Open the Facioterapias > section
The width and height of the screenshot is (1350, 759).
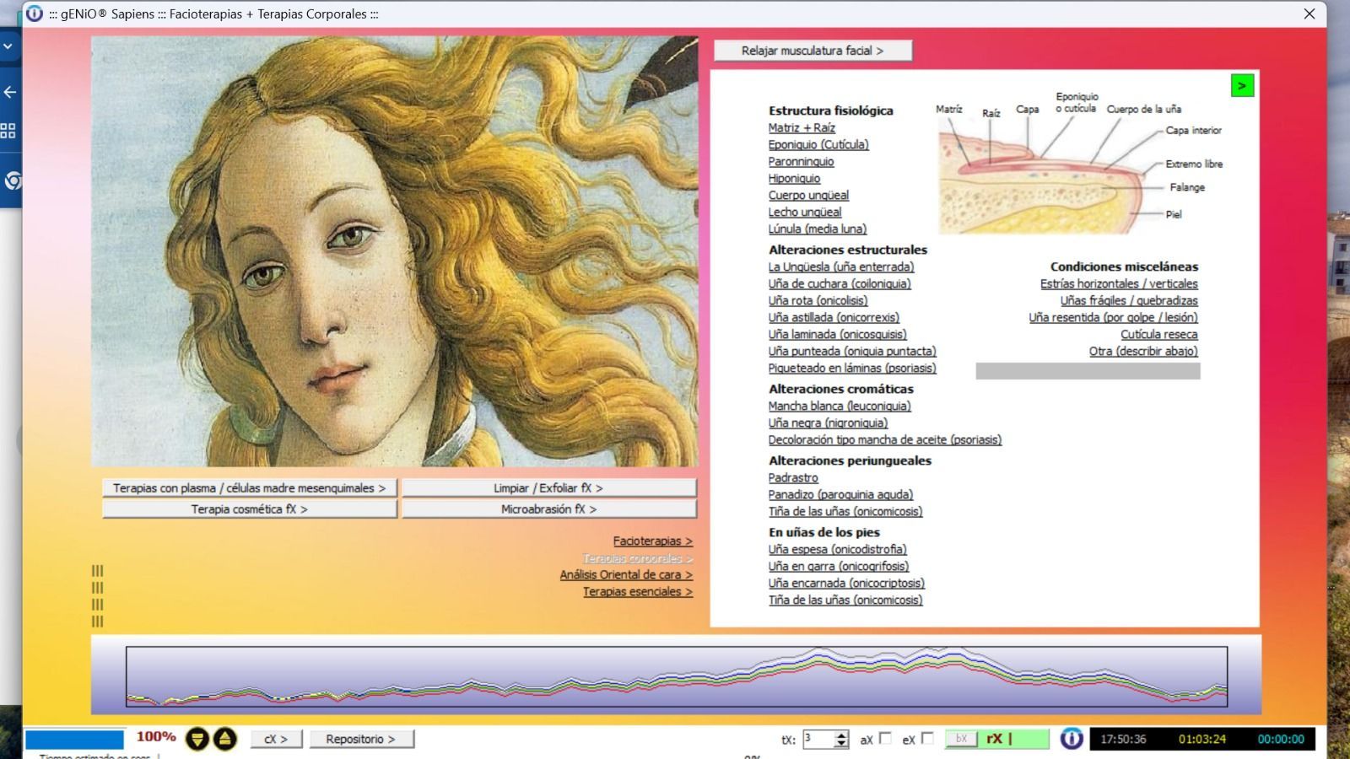tap(652, 541)
